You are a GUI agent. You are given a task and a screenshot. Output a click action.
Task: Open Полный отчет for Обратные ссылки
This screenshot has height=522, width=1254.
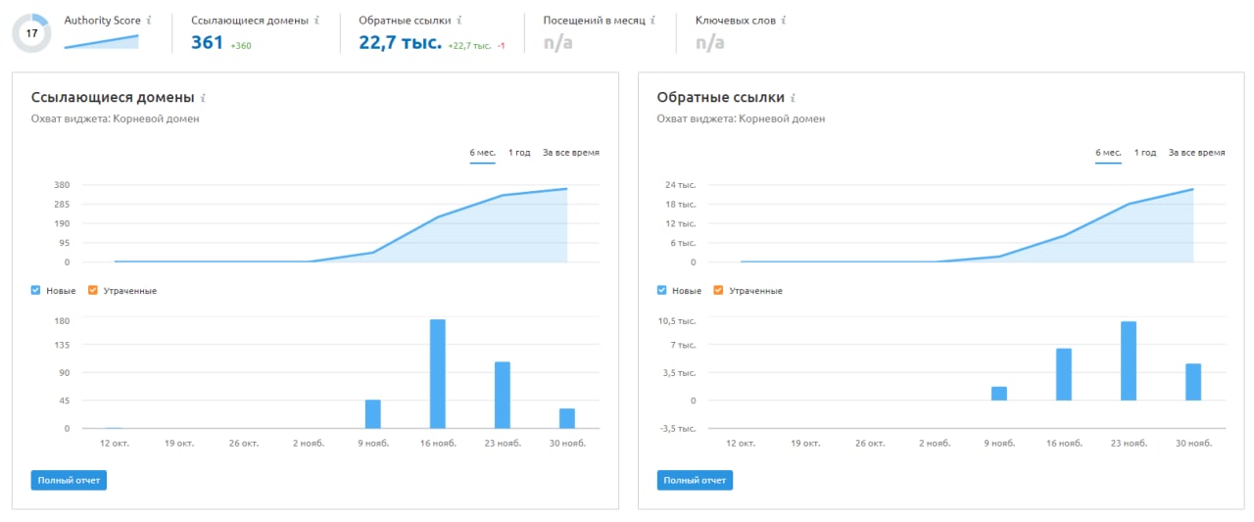click(x=695, y=480)
